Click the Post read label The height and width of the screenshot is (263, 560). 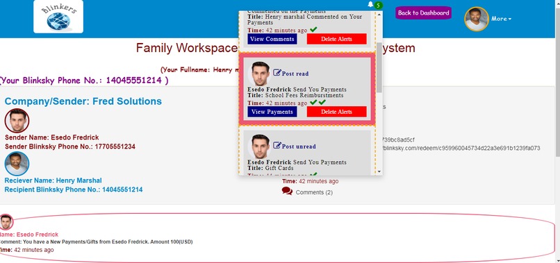tap(295, 74)
